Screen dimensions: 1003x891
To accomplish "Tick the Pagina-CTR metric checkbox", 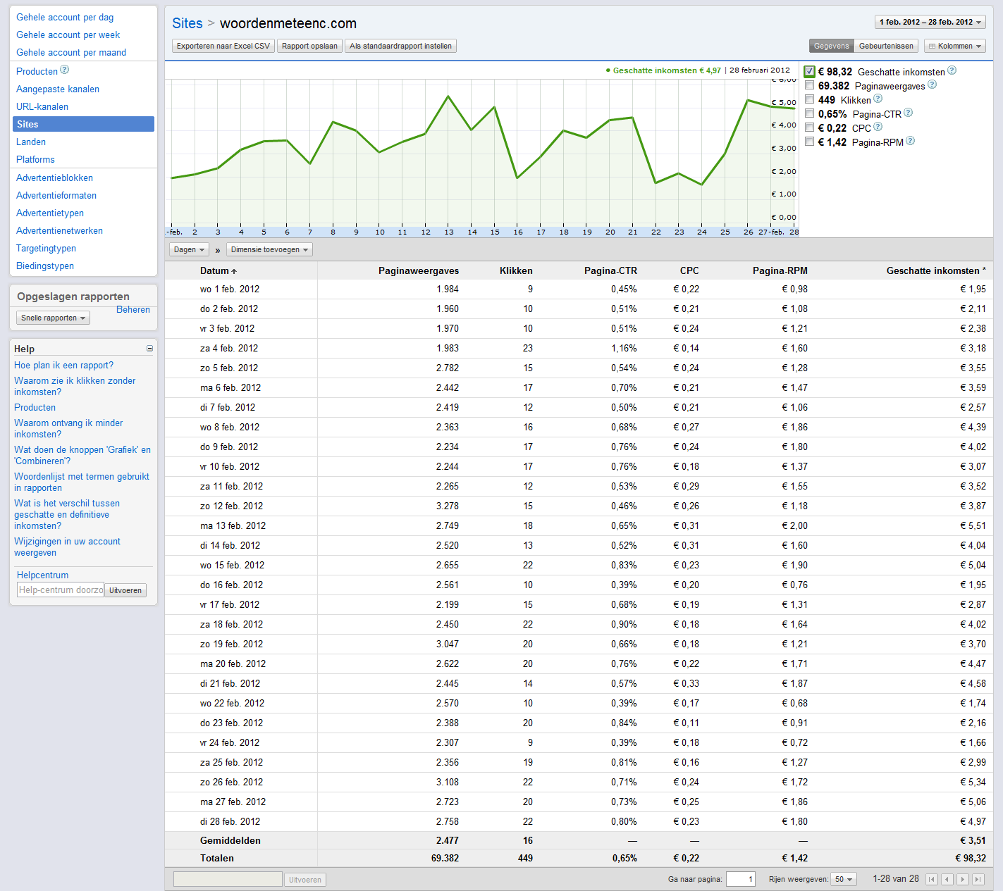I will (809, 113).
